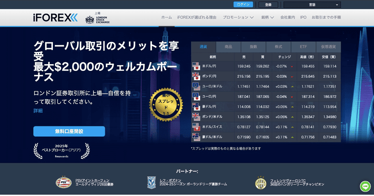Click the 豪ドル/円 buy price 114.032
This screenshot has width=374, height=196.
263,107
